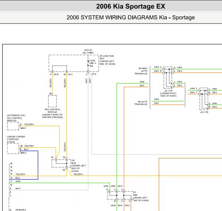Click the "M09-2" connector code
The width and height of the screenshot is (222, 211).
[x=23, y=153]
